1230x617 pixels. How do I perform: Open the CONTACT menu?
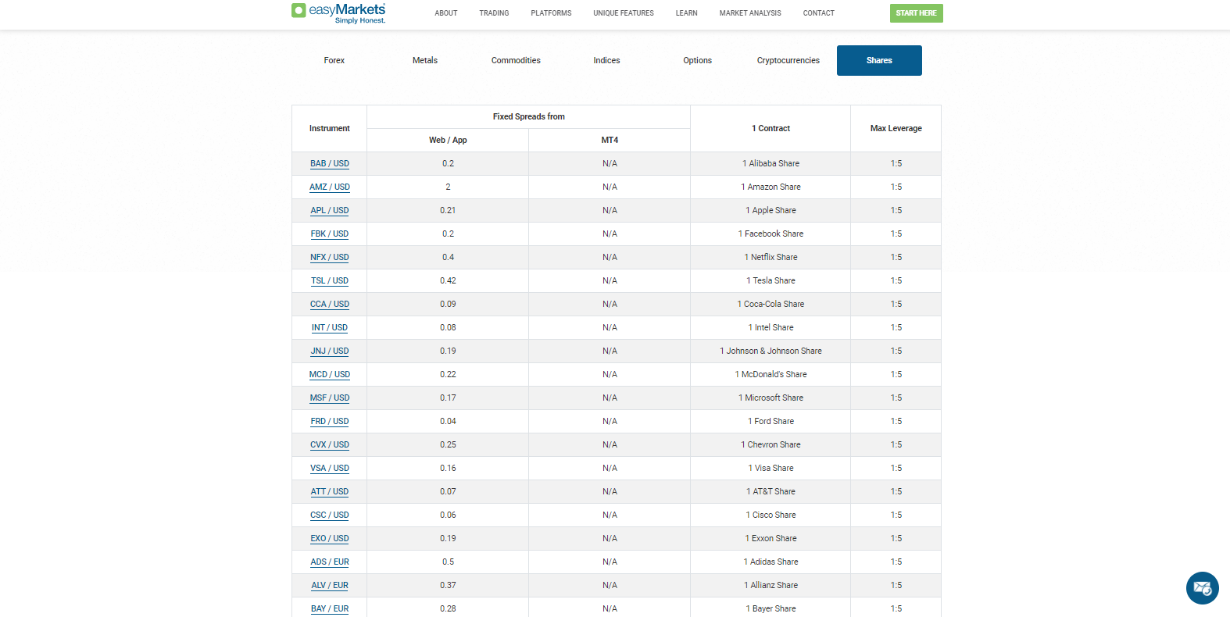[x=819, y=13]
